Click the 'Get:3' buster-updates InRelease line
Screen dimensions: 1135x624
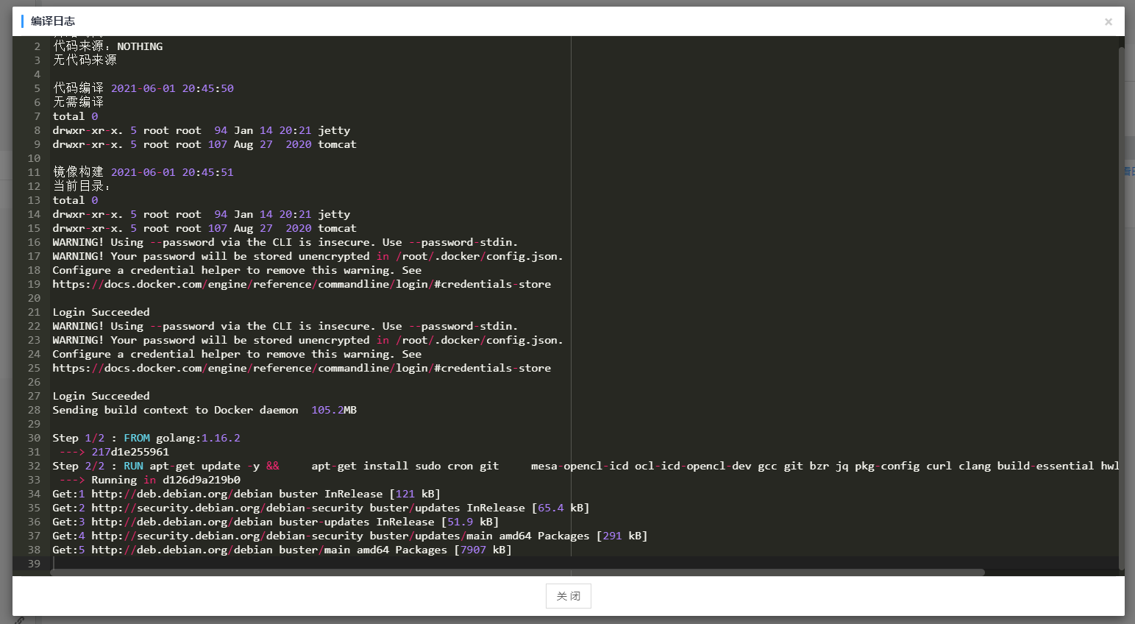click(x=275, y=522)
